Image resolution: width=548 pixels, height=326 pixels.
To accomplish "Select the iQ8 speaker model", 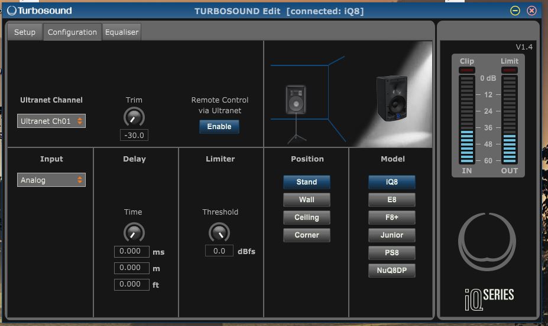I will [392, 182].
